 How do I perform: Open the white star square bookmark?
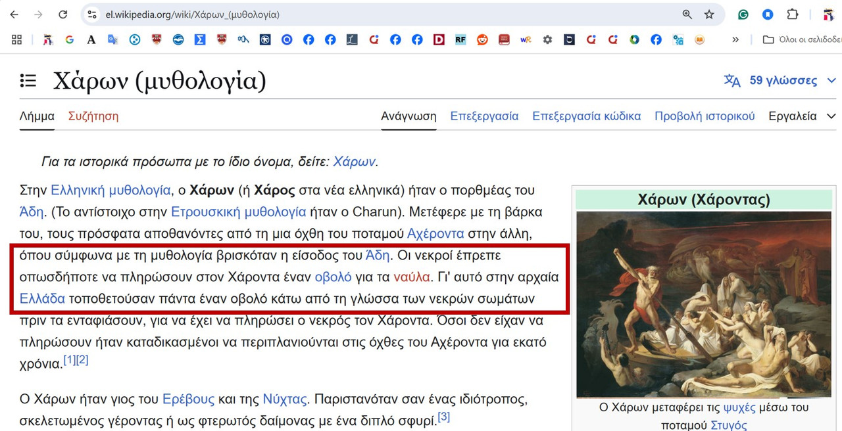point(265,39)
